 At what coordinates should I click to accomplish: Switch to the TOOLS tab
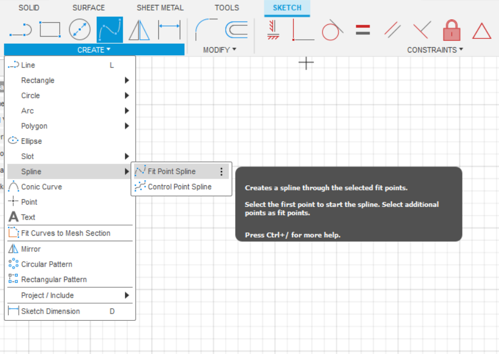(227, 8)
